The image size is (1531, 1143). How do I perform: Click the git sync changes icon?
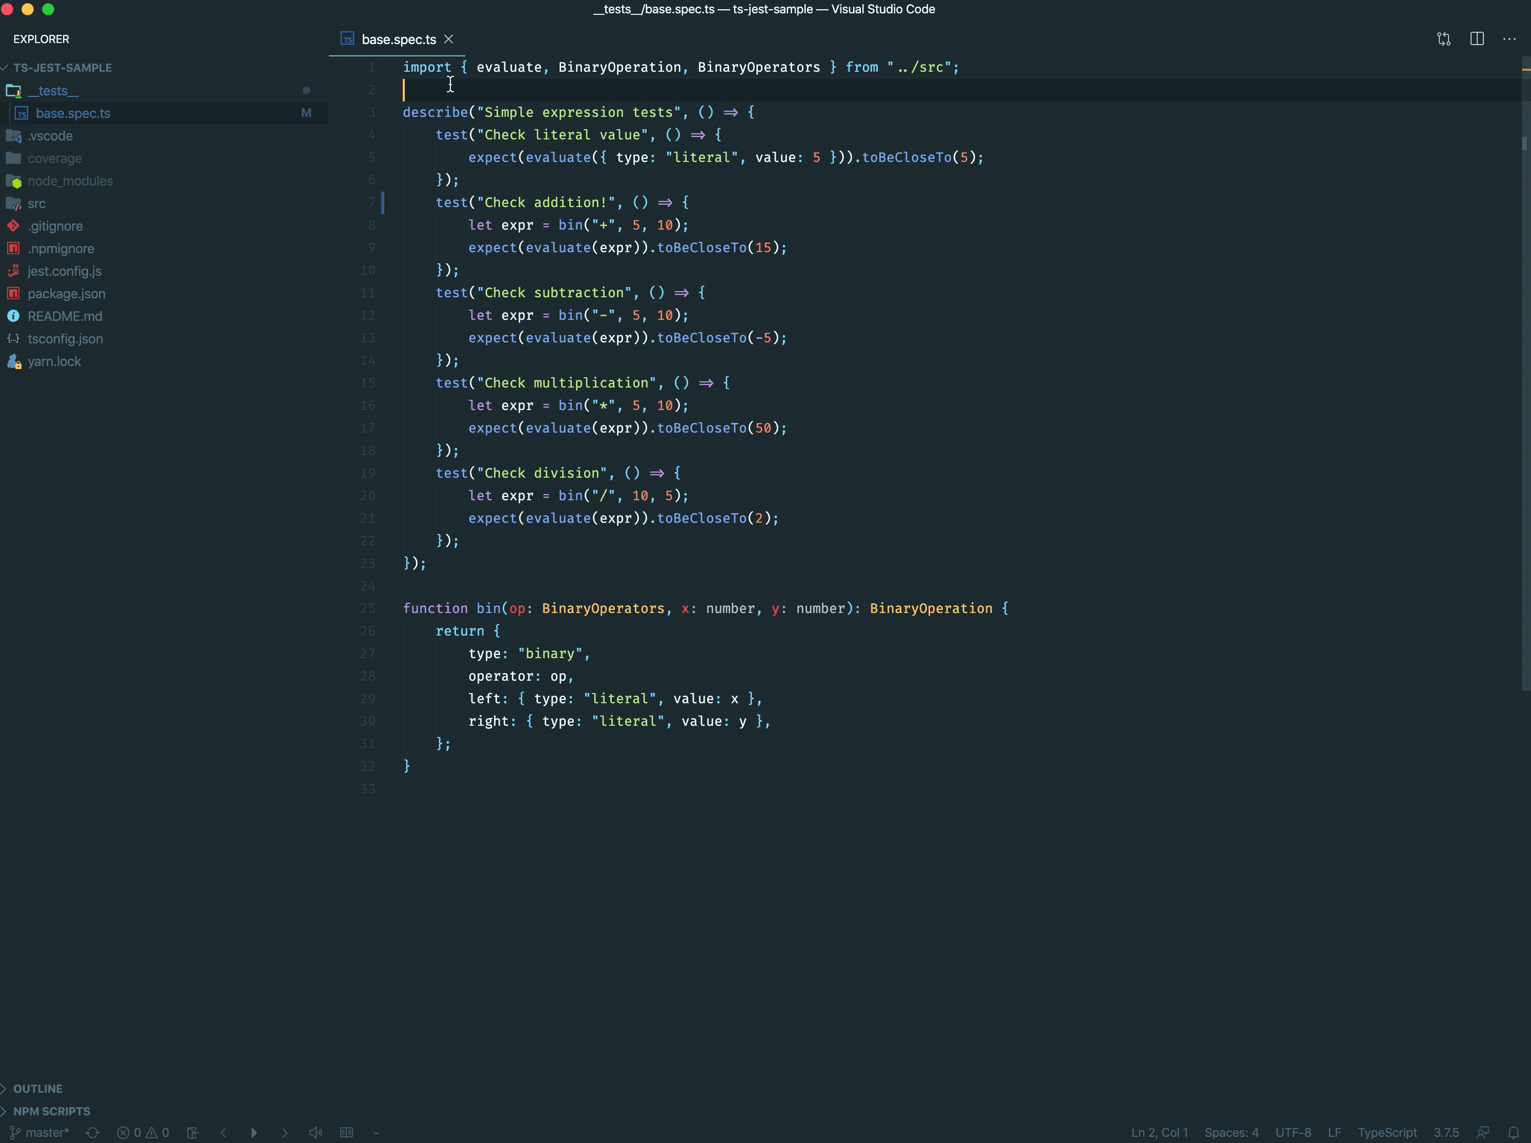click(93, 1133)
